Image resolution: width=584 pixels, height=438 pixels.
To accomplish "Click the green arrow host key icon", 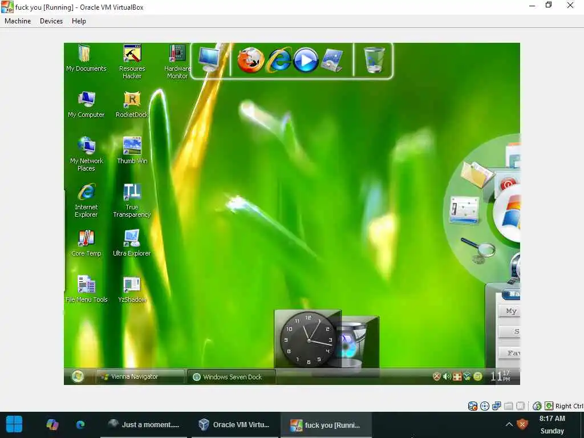I will [549, 406].
